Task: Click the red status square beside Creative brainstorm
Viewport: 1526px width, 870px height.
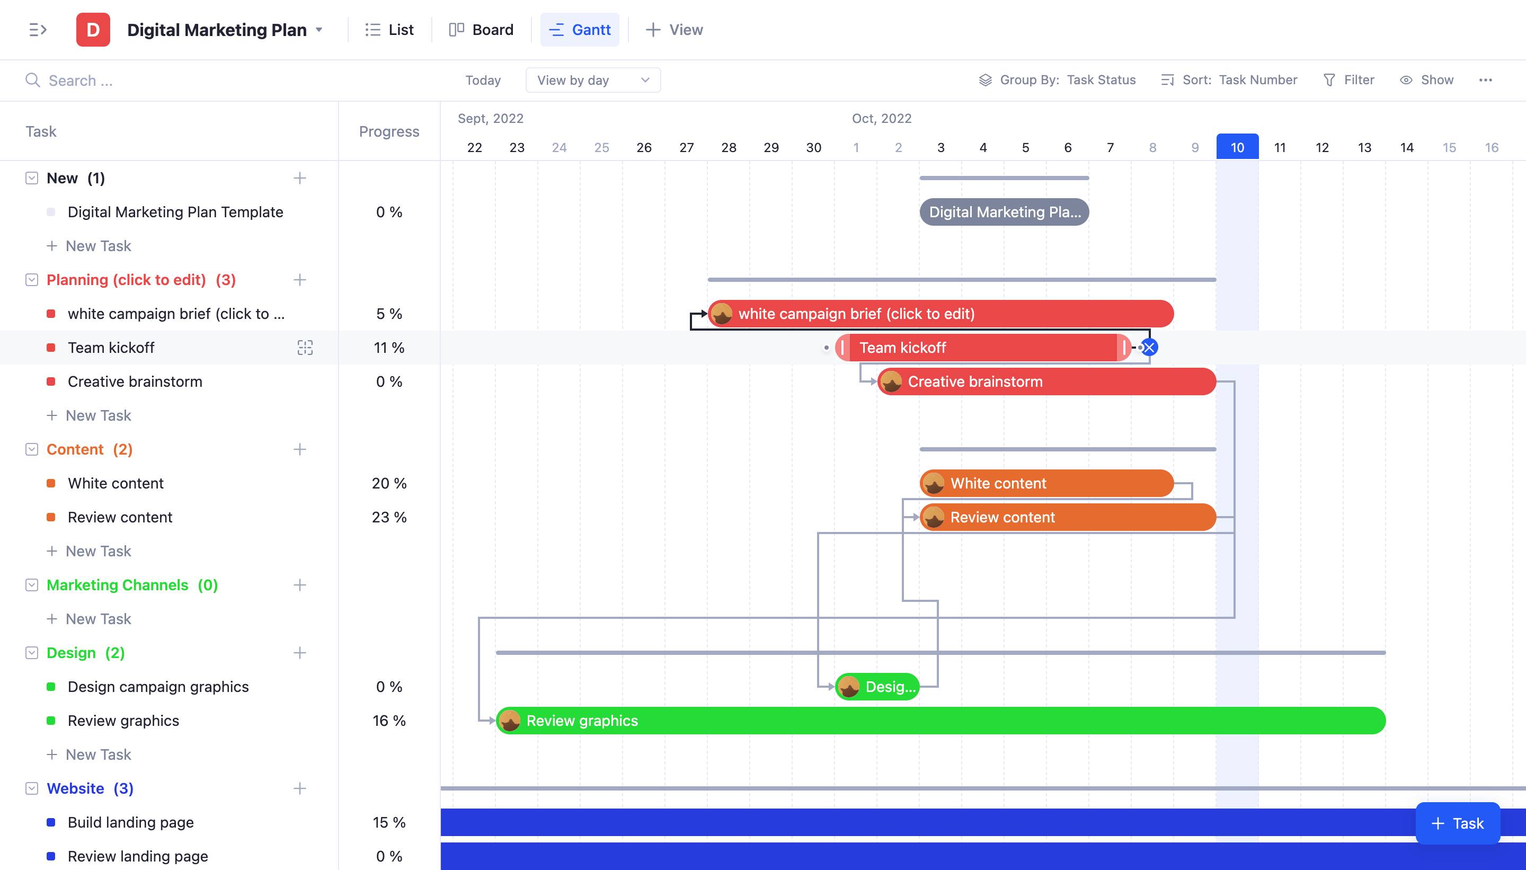Action: pos(51,381)
